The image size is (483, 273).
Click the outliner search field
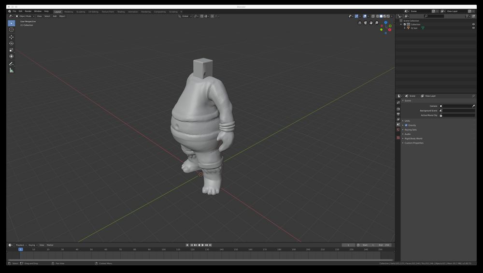(434, 16)
